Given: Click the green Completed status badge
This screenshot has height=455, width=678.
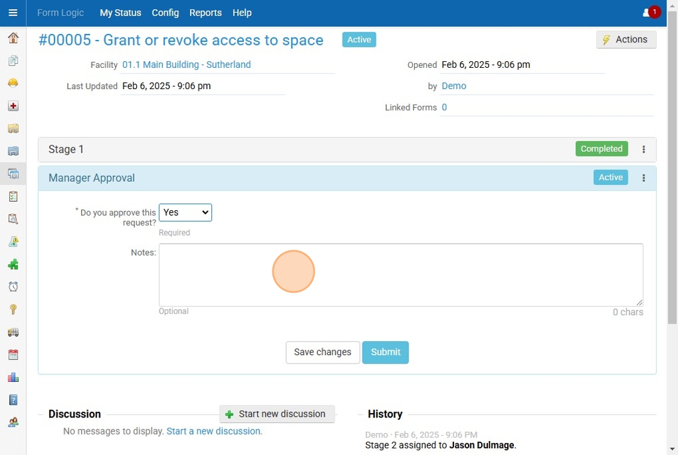Looking at the screenshot, I should (602, 149).
